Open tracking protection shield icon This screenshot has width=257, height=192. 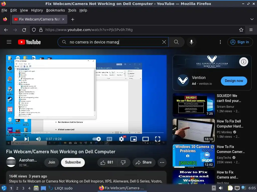(34, 30)
